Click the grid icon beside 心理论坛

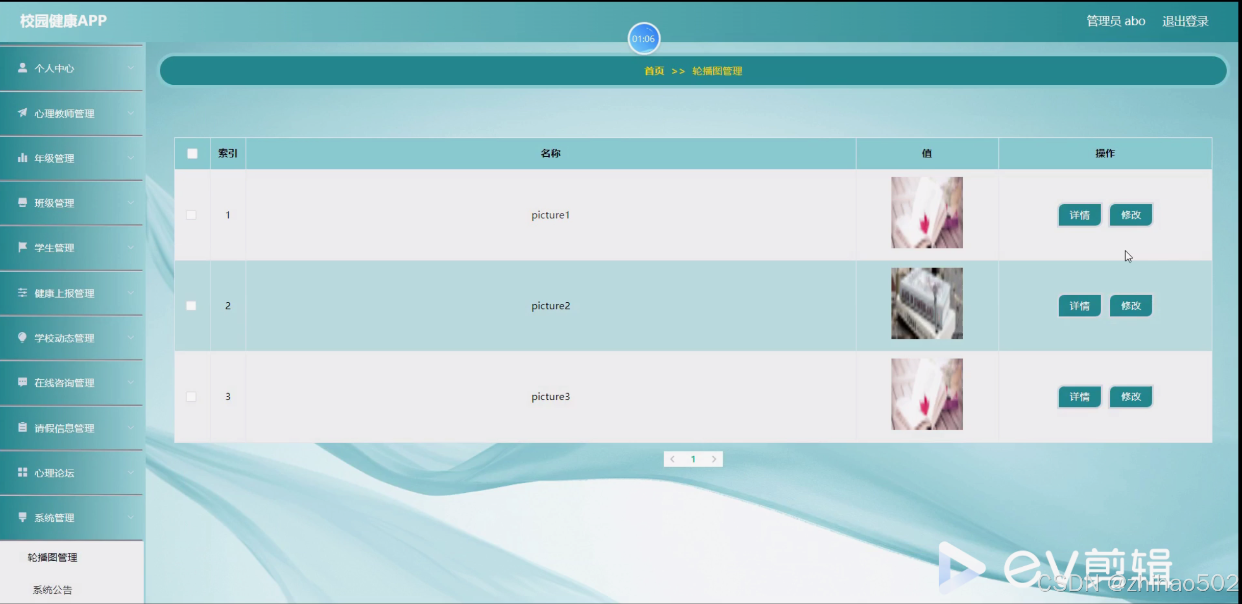22,472
